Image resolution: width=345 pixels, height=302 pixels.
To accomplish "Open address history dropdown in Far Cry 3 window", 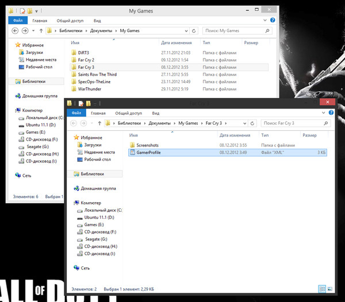I will click(x=245, y=123).
